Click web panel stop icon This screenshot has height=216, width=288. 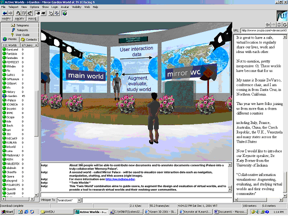coord(279,24)
